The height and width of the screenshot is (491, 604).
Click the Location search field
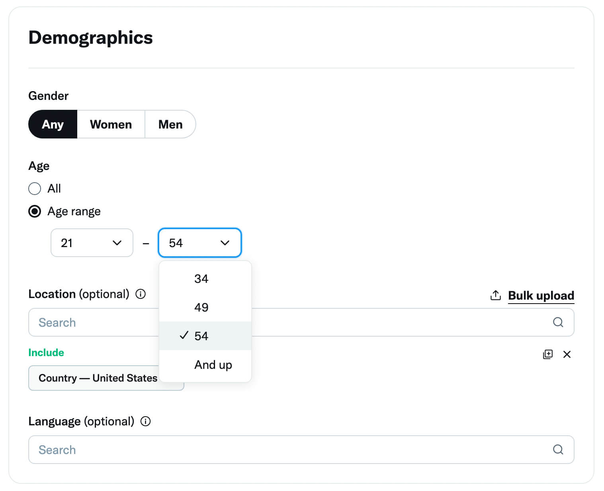click(x=301, y=322)
